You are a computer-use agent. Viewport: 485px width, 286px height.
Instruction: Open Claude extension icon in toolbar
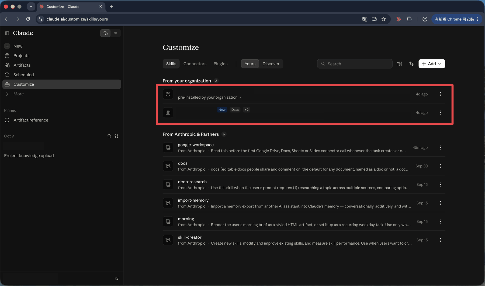398,19
